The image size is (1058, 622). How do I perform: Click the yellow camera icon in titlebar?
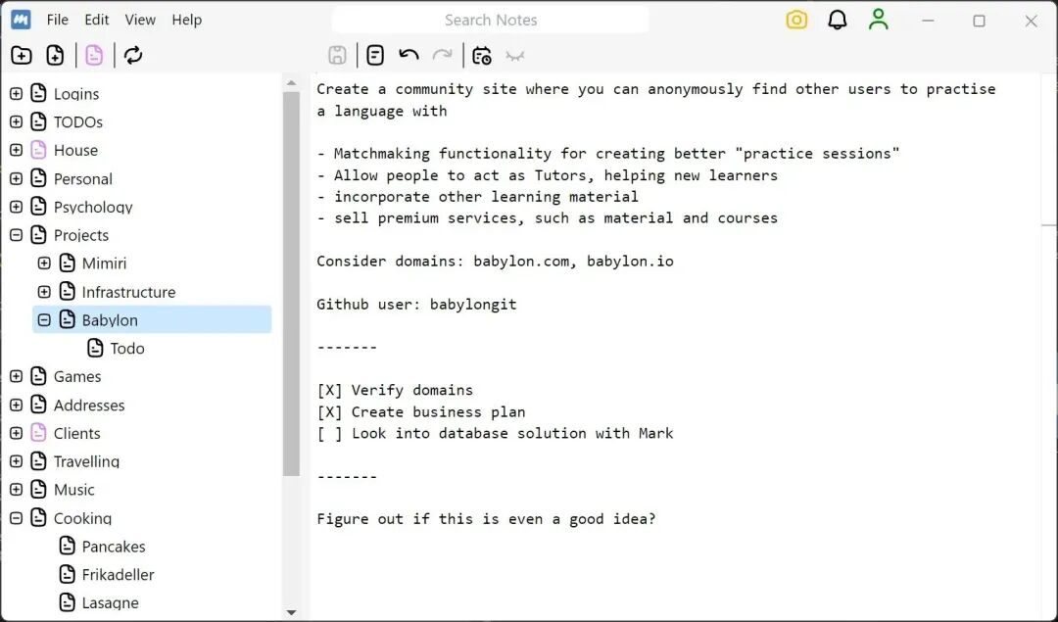tap(796, 20)
